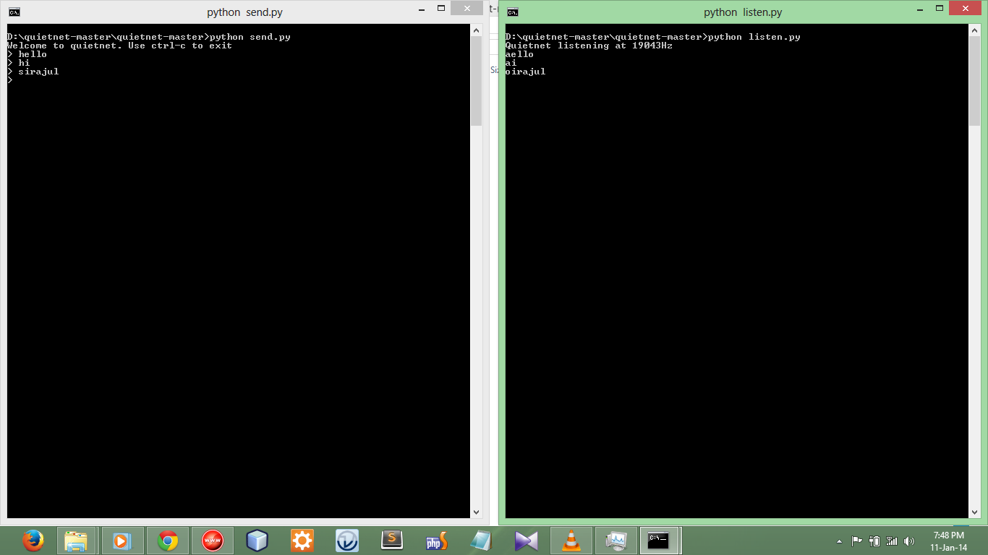The height and width of the screenshot is (555, 988).
Task: Click the 'oirajul' output line
Action: point(525,72)
